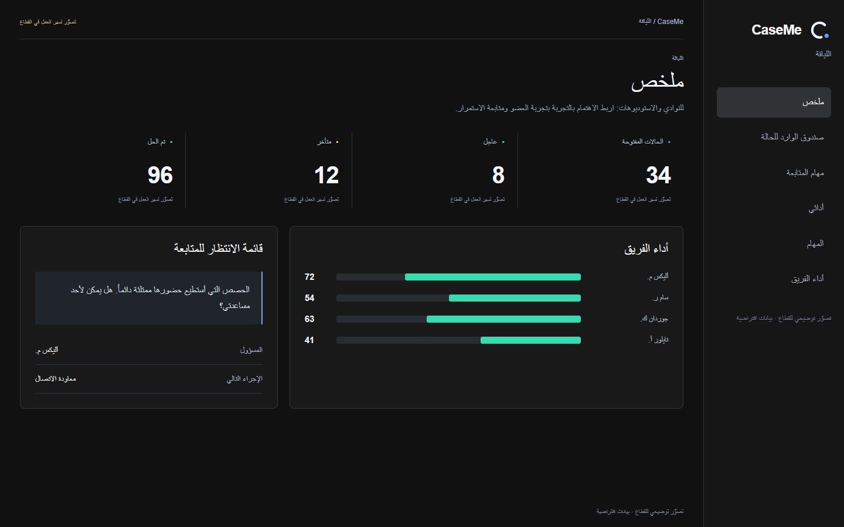Image resolution: width=844 pixels, height=527 pixels.
Task: Click the sidebar footer بيانات افتراضية note
Action: pos(784,319)
